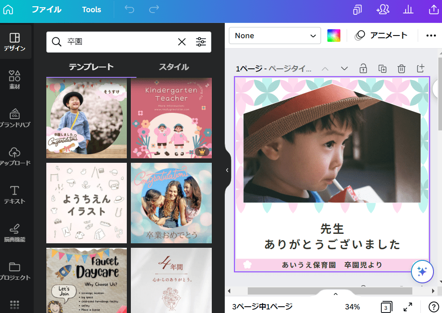Screen dimensions: 442x313
Task: Collapse the template panel with side chevron
Action: tap(227, 170)
